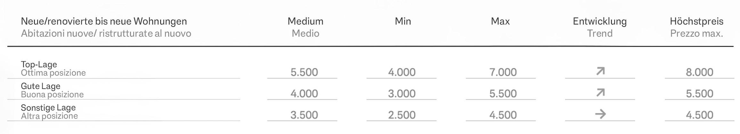Click the Sonstige Lage horizontal trend arrow
This screenshot has height=134, width=740.
tap(600, 114)
